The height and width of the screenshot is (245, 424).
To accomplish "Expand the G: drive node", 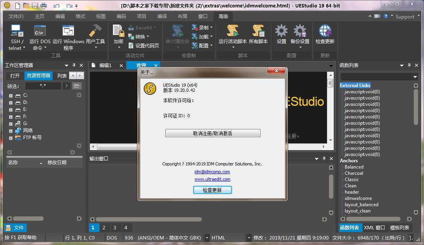I will (x=11, y=124).
